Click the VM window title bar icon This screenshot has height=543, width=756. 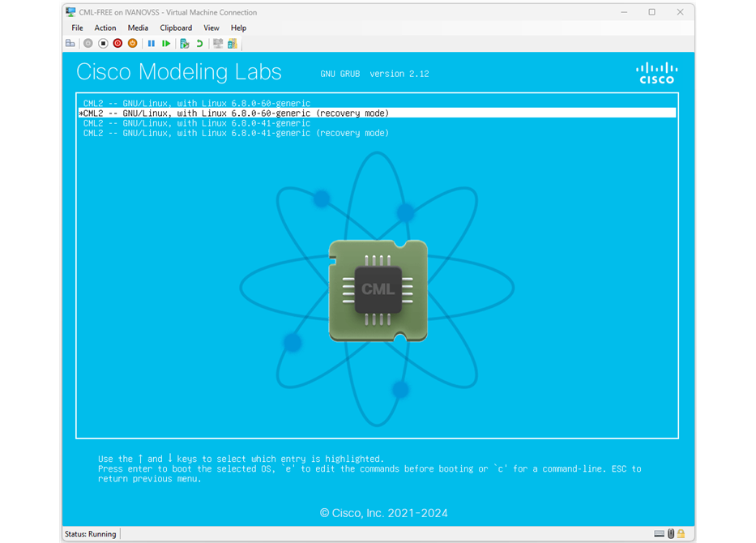[x=70, y=12]
